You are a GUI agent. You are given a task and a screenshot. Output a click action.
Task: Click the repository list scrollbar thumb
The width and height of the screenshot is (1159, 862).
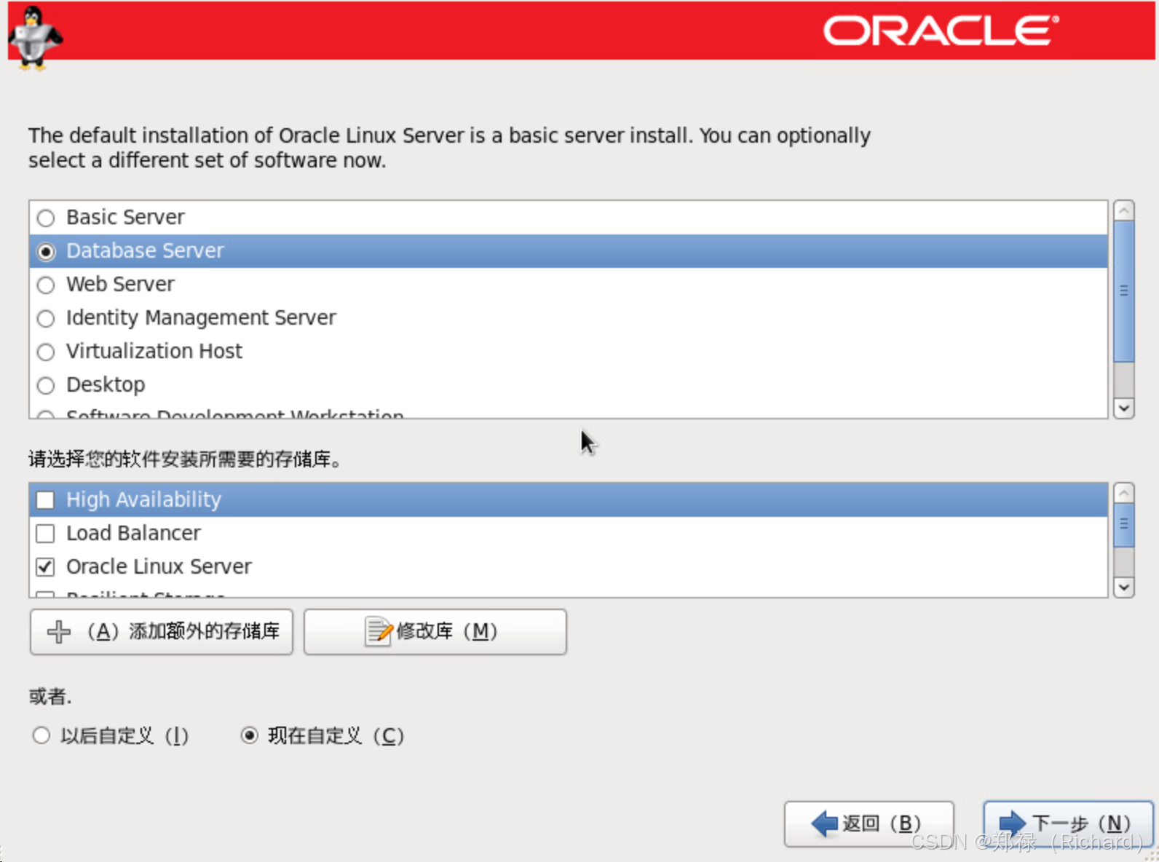click(x=1124, y=525)
